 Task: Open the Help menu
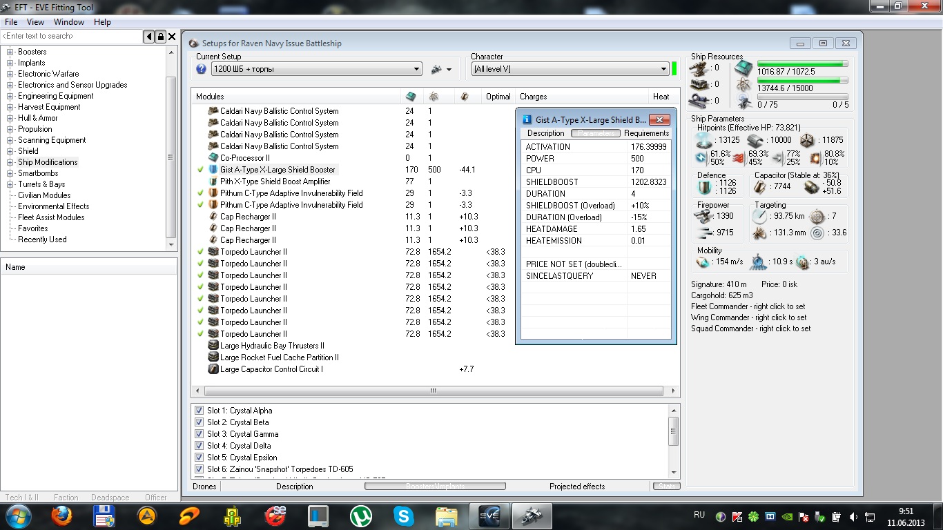(102, 22)
